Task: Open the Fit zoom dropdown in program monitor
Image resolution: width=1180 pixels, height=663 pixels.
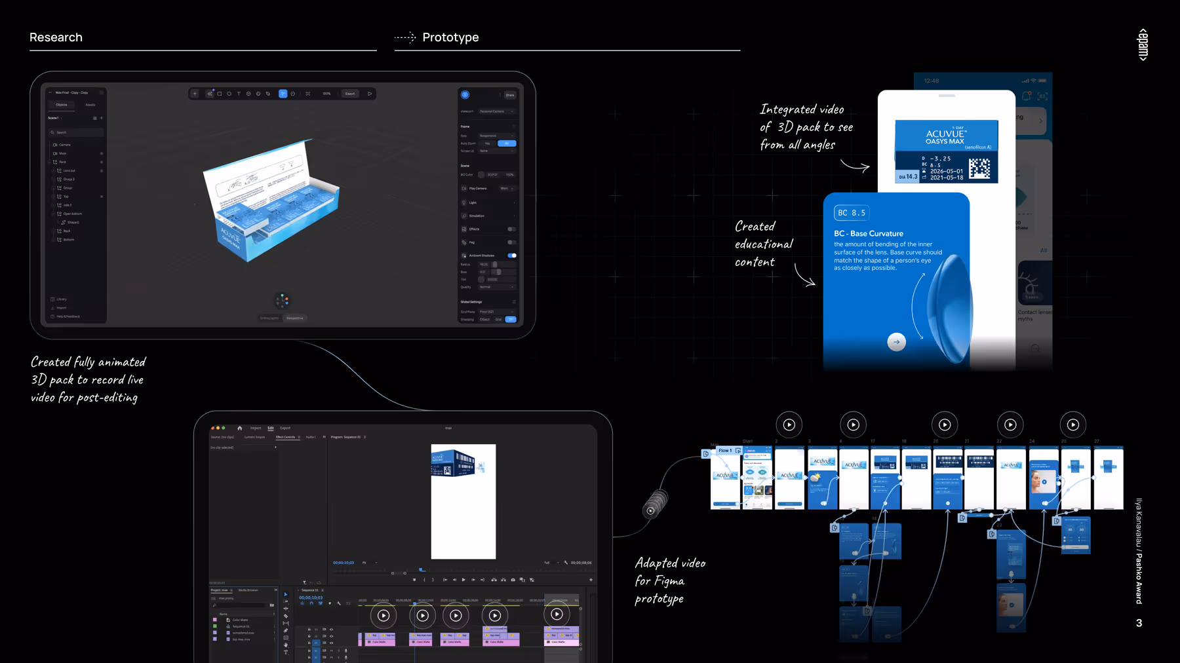Action: click(x=370, y=563)
